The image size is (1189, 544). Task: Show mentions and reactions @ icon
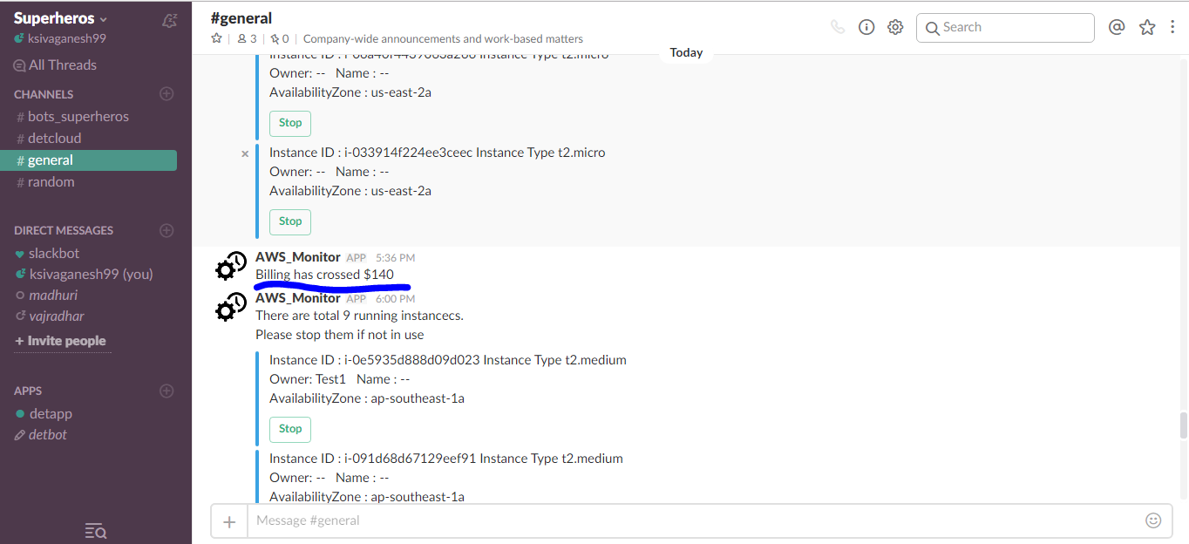click(x=1117, y=27)
